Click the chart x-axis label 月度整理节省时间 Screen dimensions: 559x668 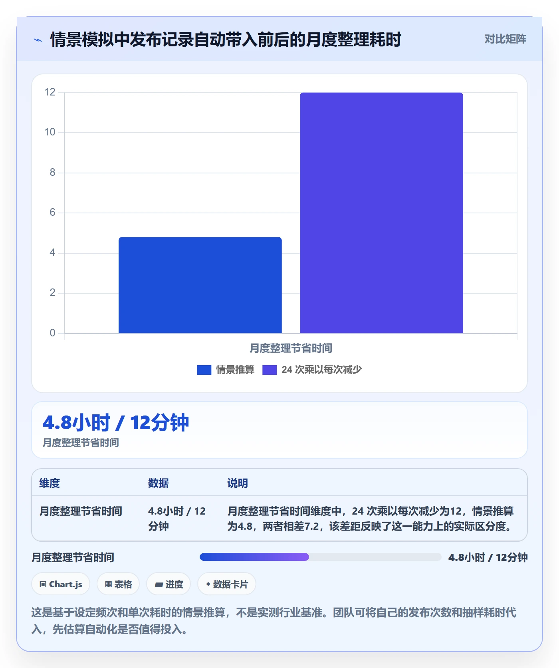(291, 348)
